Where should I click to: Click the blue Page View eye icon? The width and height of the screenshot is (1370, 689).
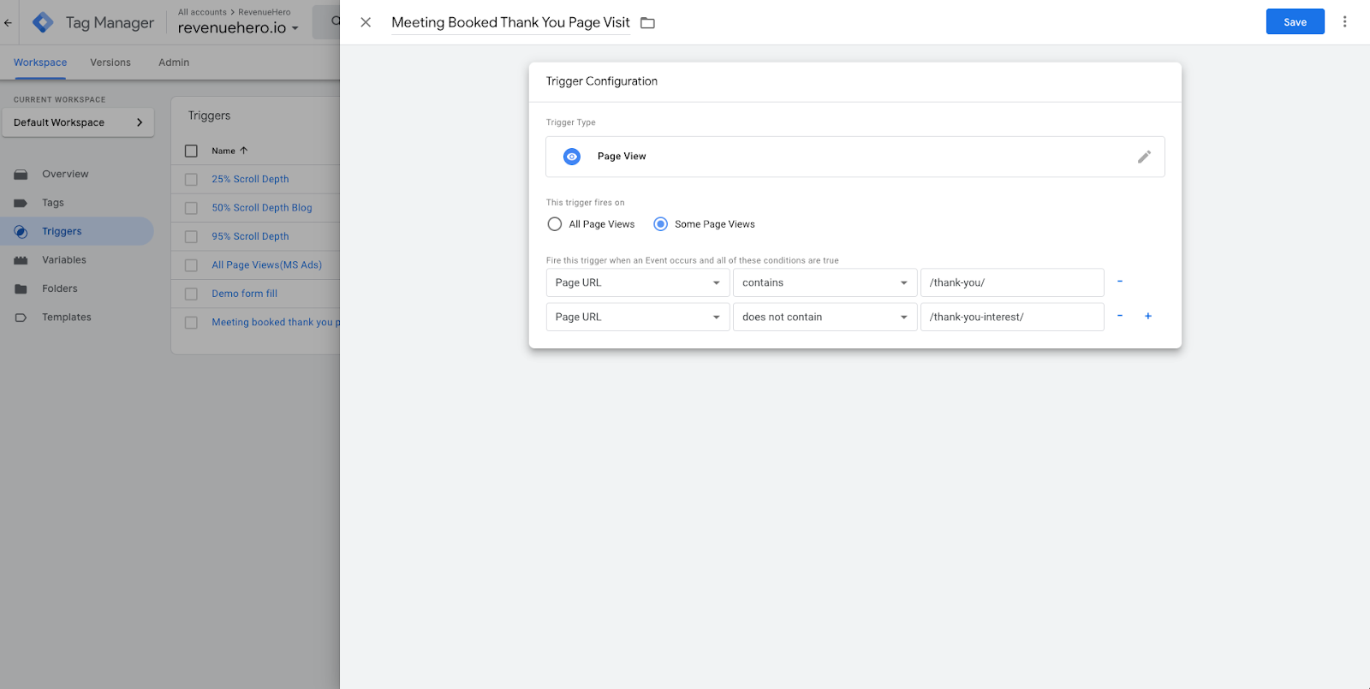572,157
